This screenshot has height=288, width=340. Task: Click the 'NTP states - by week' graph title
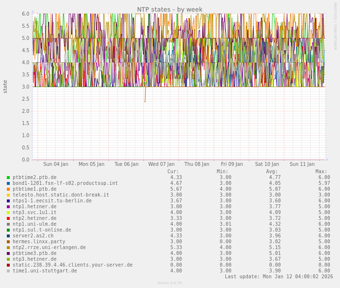click(169, 9)
